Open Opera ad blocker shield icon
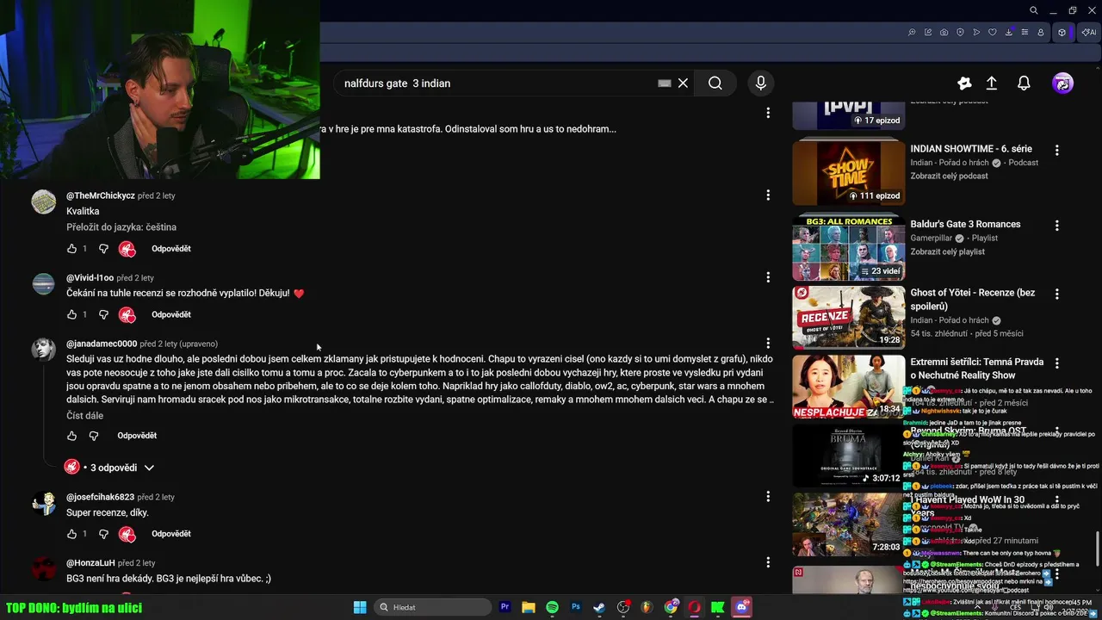The image size is (1102, 620). 960,33
